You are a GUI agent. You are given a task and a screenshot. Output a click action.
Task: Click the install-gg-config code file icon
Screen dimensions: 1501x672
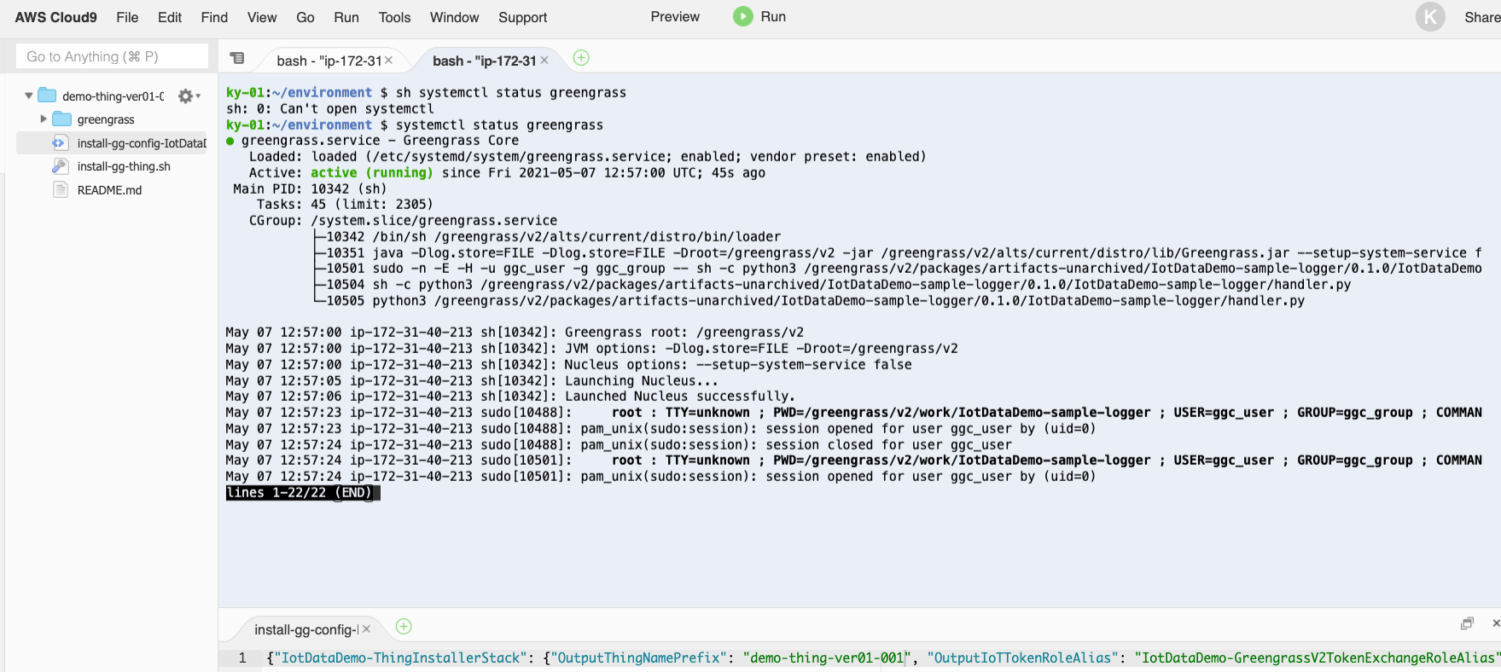tap(61, 142)
